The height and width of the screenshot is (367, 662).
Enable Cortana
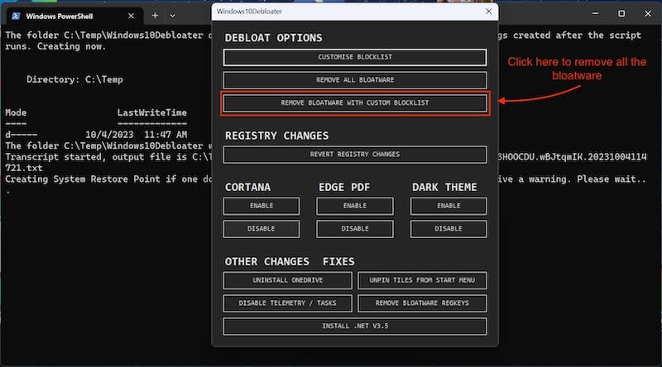click(261, 207)
